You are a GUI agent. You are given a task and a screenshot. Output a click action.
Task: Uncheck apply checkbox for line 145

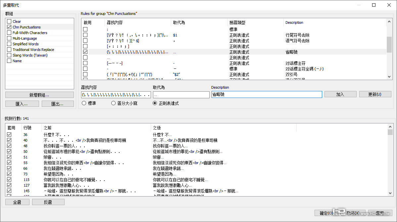pyautogui.click(x=9, y=191)
